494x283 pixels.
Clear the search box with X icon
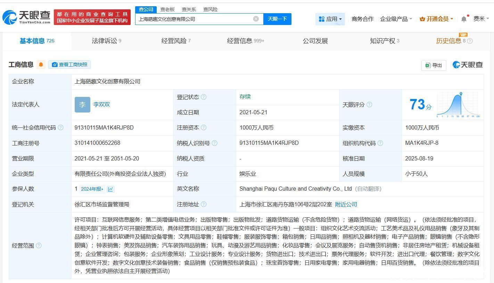[x=256, y=19]
